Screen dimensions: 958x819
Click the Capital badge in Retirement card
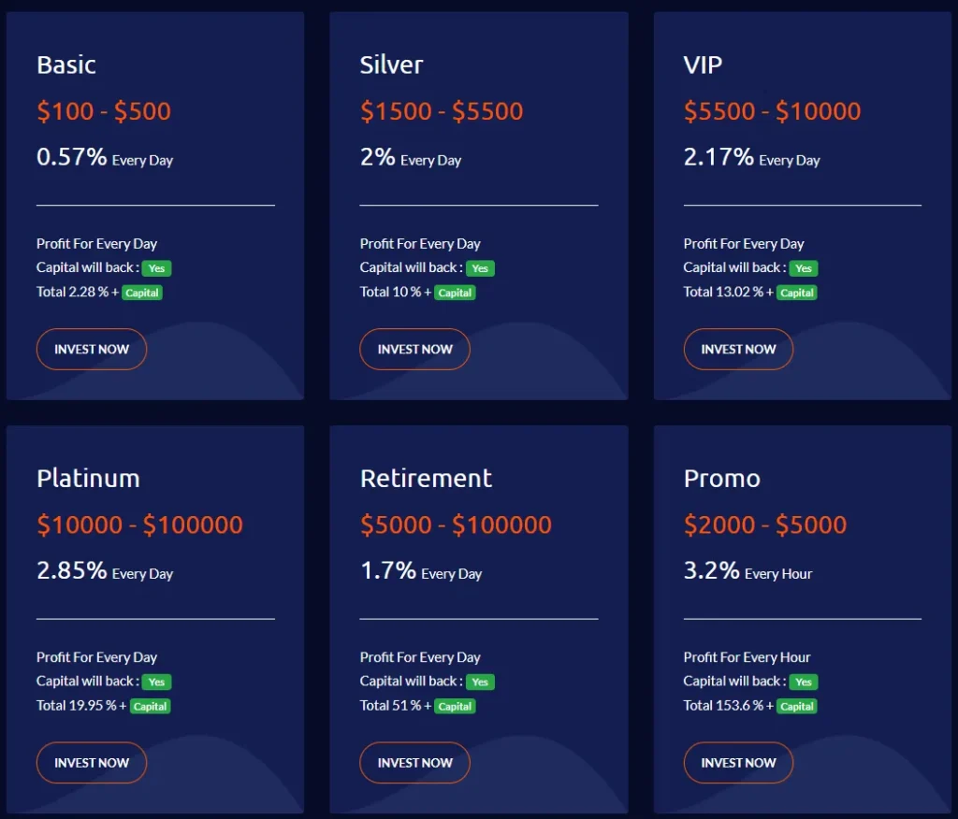point(455,707)
